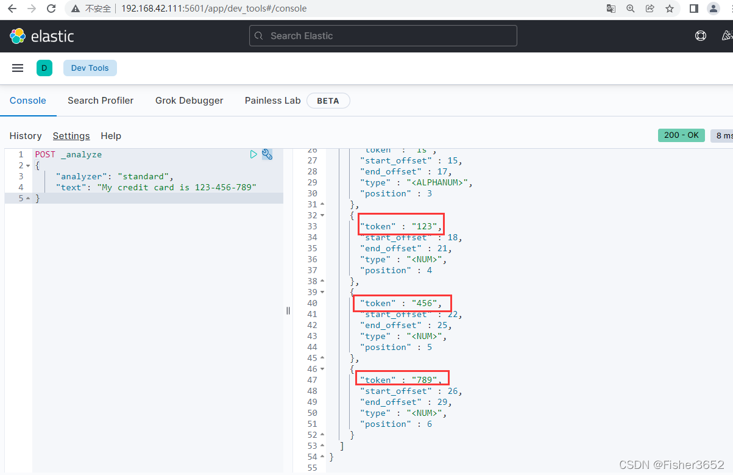
Task: Click the POST _analyze request line
Action: point(68,154)
